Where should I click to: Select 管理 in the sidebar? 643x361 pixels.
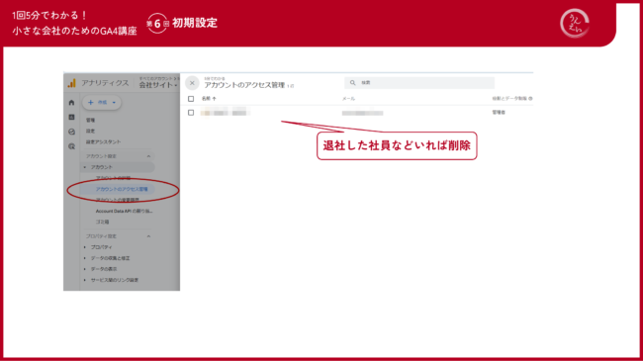91,121
